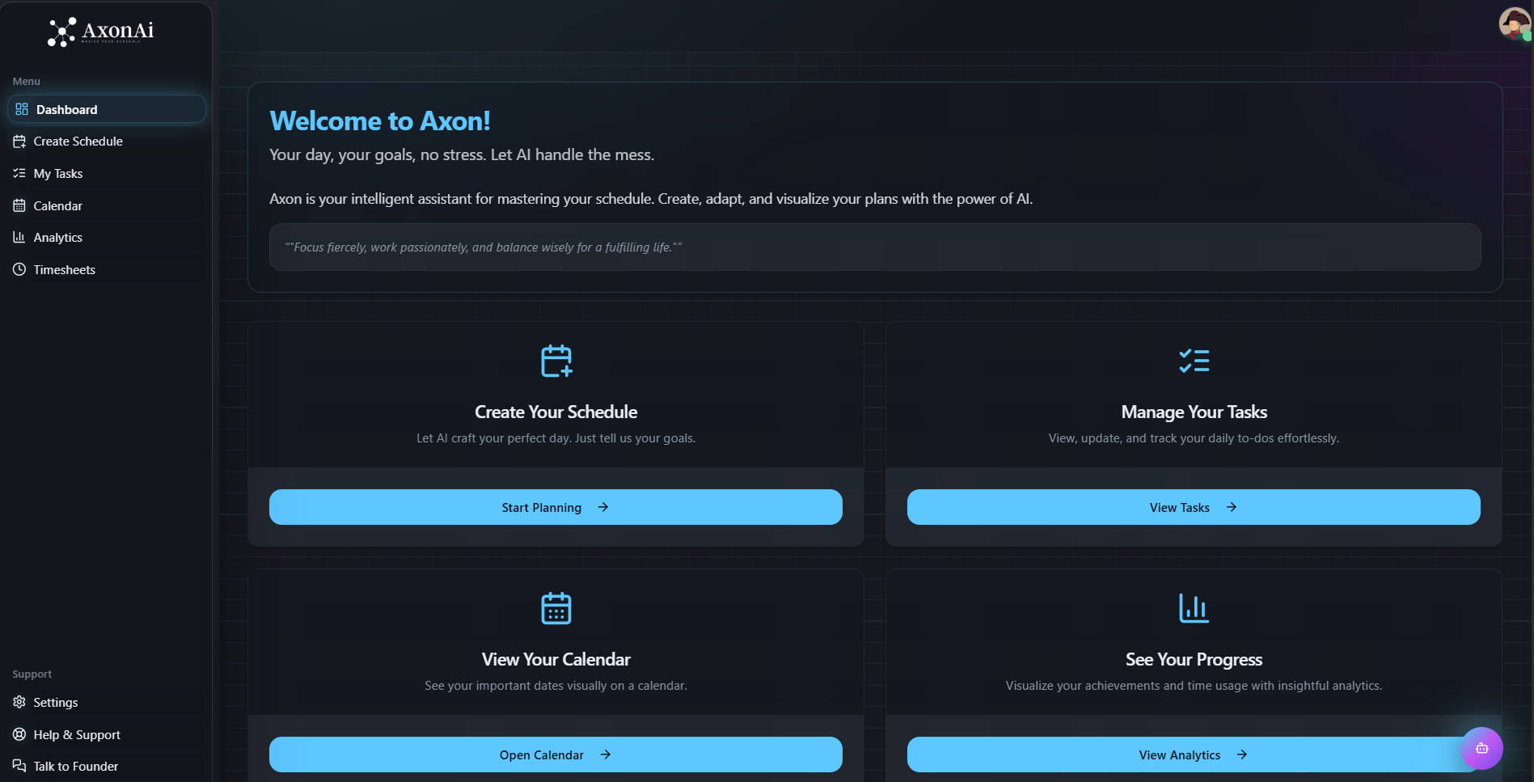Click the chart icon above See Your Progress

pos(1194,608)
